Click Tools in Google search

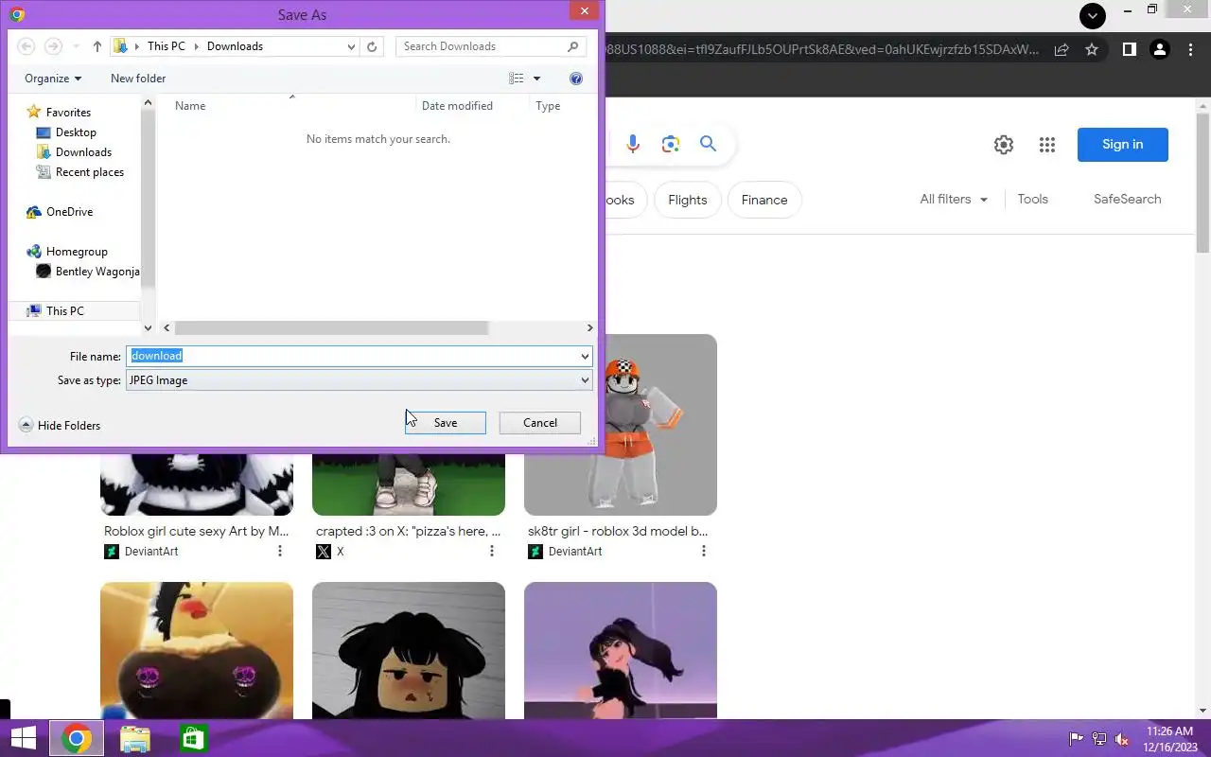coord(1033,200)
